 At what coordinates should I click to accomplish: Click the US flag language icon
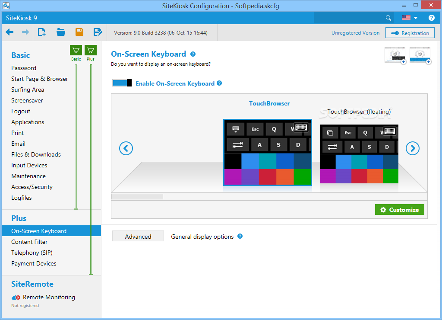tap(406, 18)
